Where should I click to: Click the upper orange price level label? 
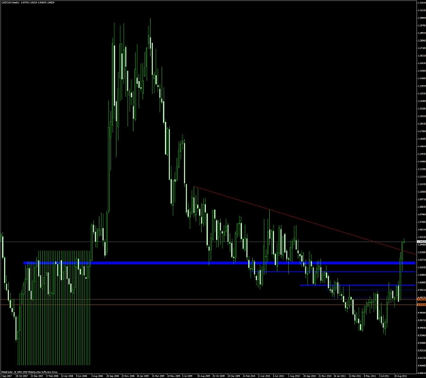pyautogui.click(x=421, y=299)
